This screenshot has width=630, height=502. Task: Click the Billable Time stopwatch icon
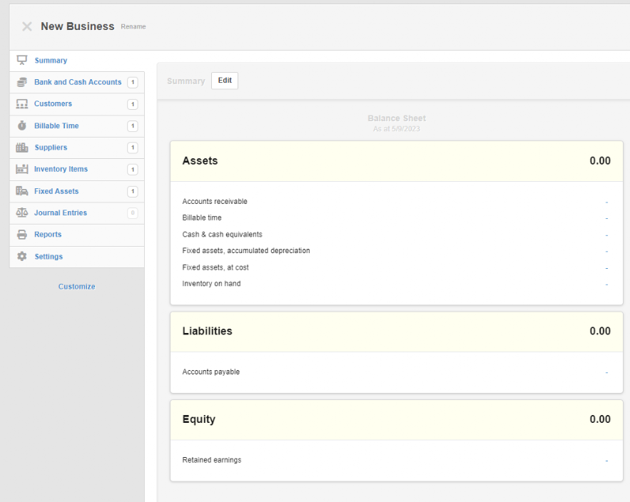point(21,125)
